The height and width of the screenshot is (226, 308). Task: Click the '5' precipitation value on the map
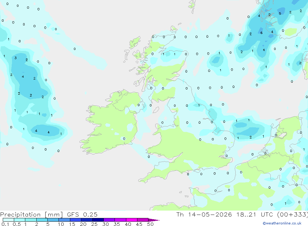[280, 14]
